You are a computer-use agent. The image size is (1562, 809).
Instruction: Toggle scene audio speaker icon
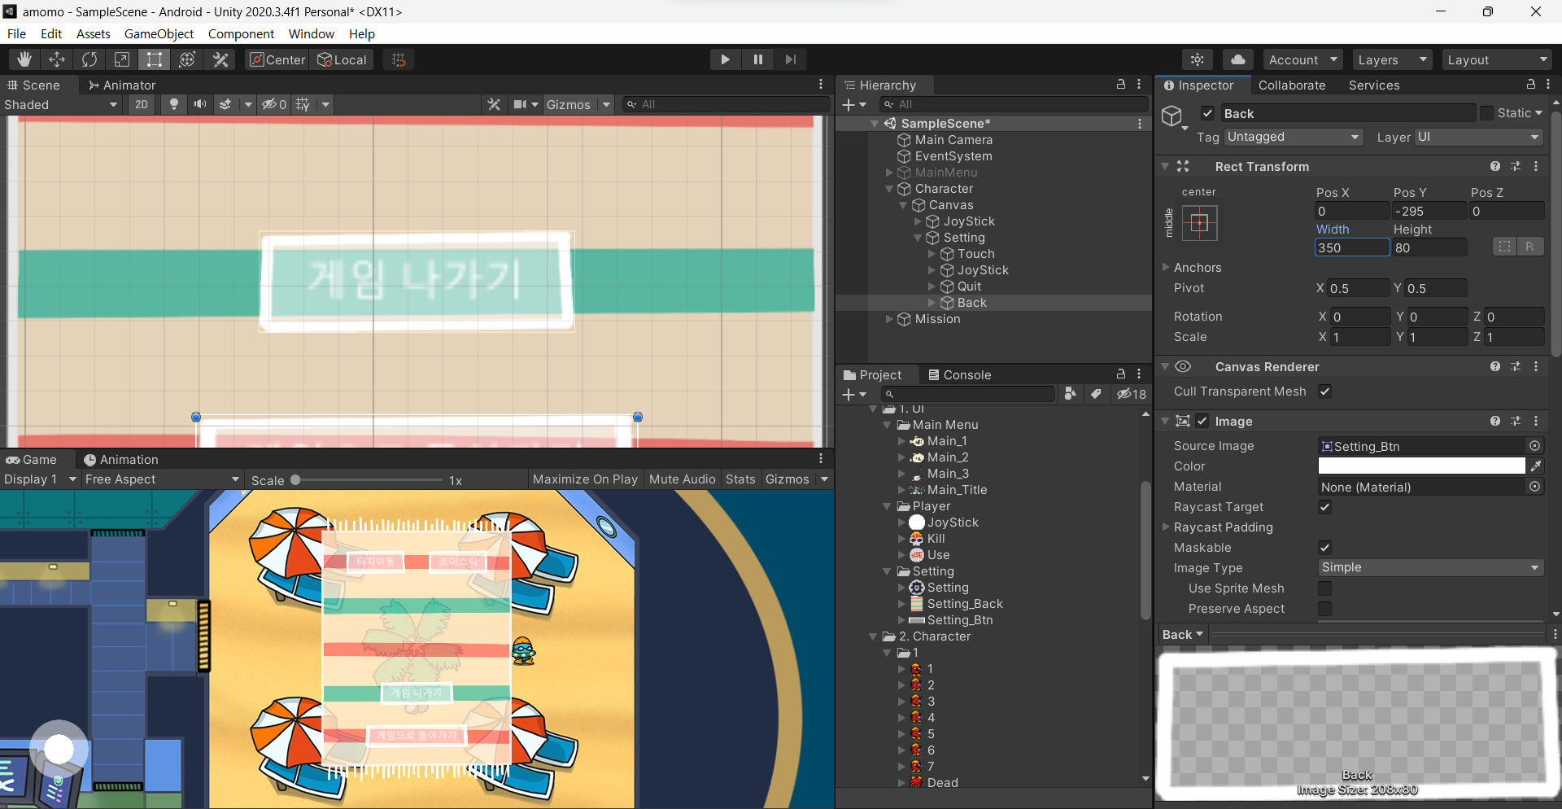(x=199, y=104)
